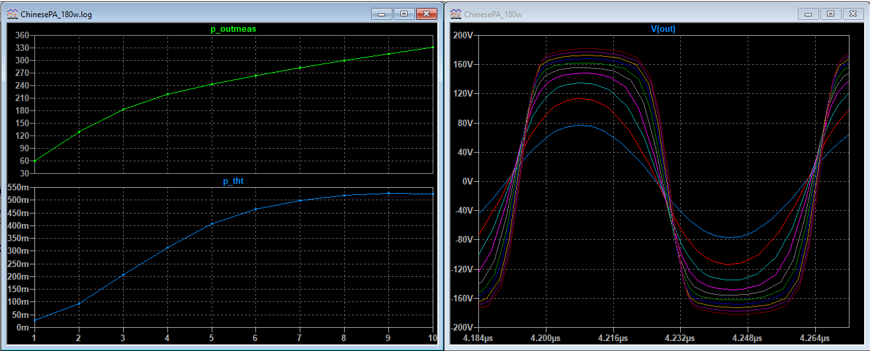Image resolution: width=870 pixels, height=351 pixels.
Task: Close the ChinesePA_180w.log window
Action: [x=427, y=13]
